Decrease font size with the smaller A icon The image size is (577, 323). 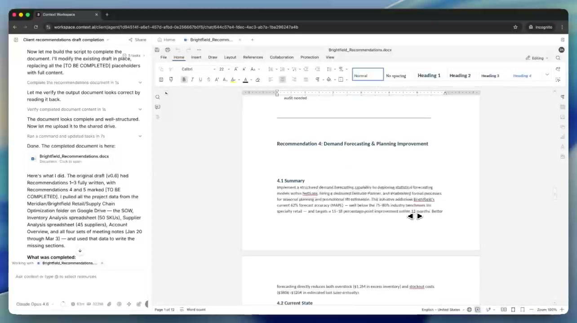(244, 69)
